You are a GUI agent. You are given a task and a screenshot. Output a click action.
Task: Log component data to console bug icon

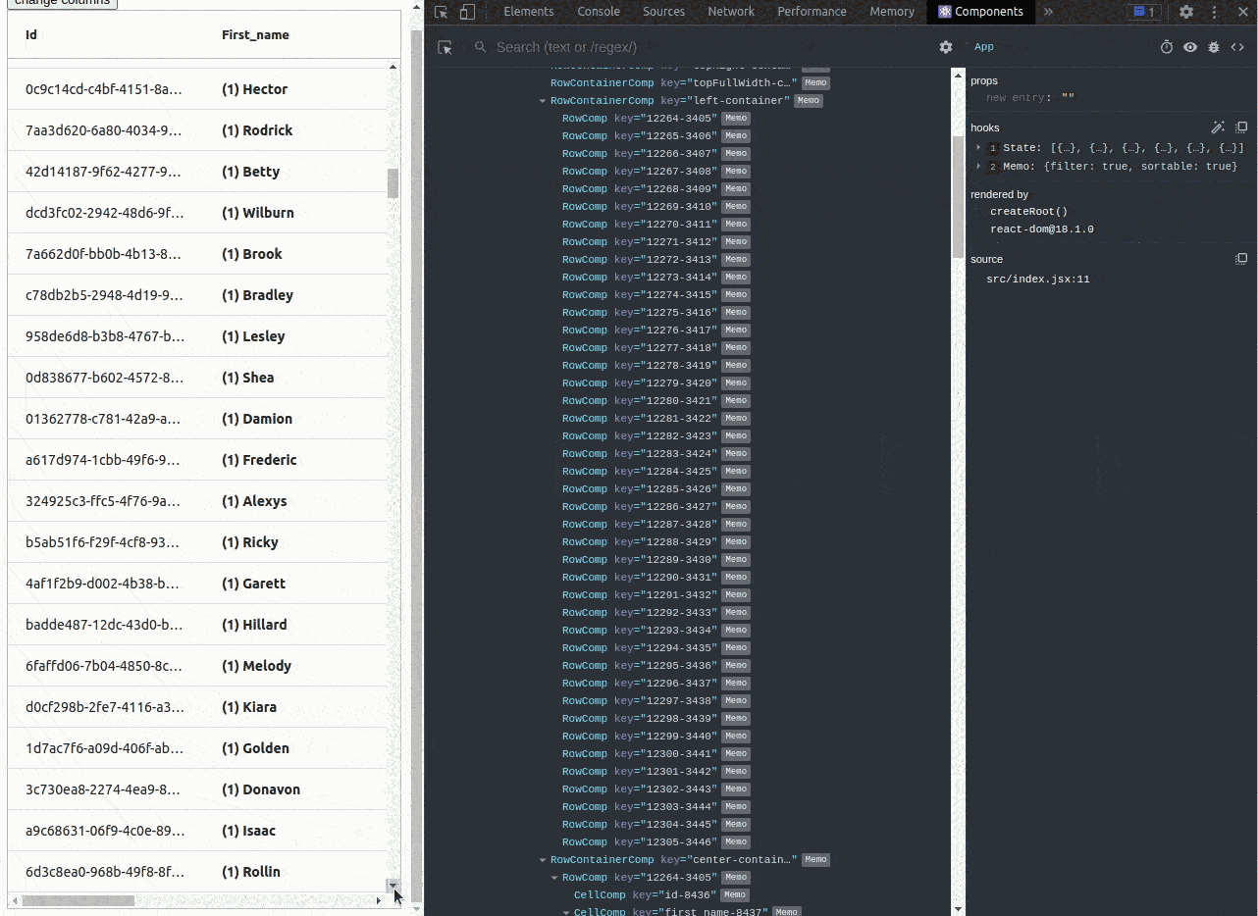pos(1214,47)
